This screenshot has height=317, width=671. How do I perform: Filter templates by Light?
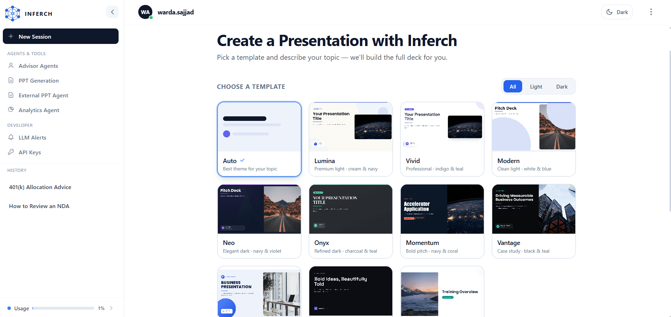(536, 86)
